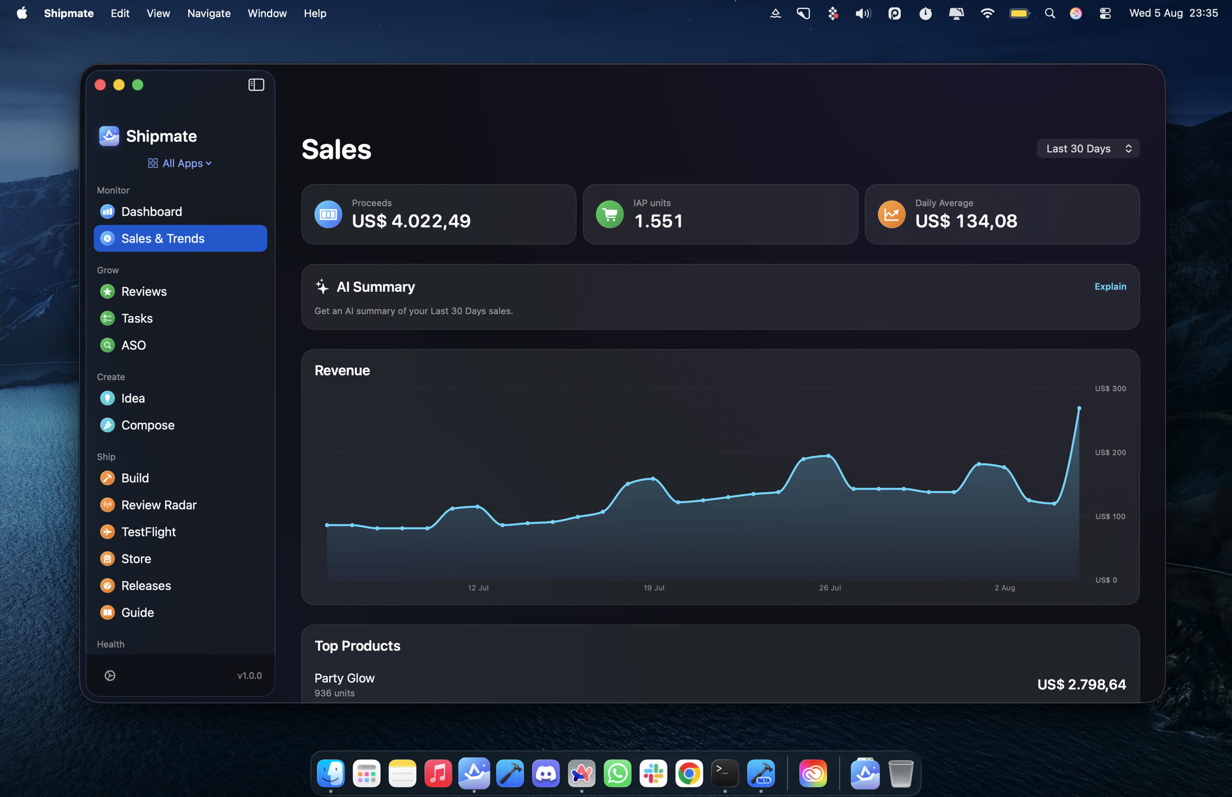
Task: Open the Edit menu
Action: pos(120,13)
